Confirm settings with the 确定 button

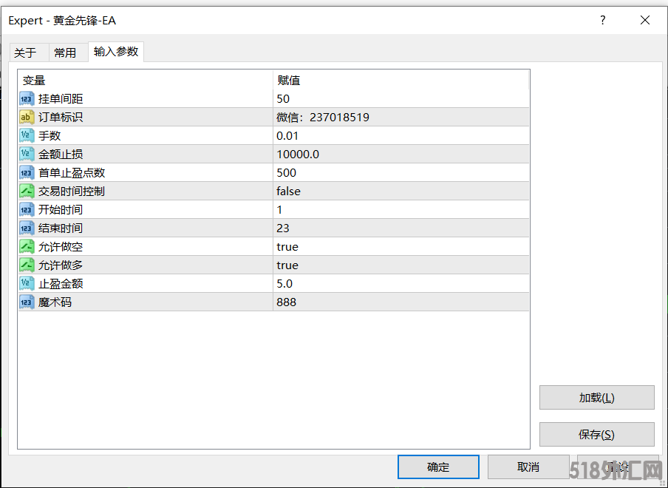438,467
